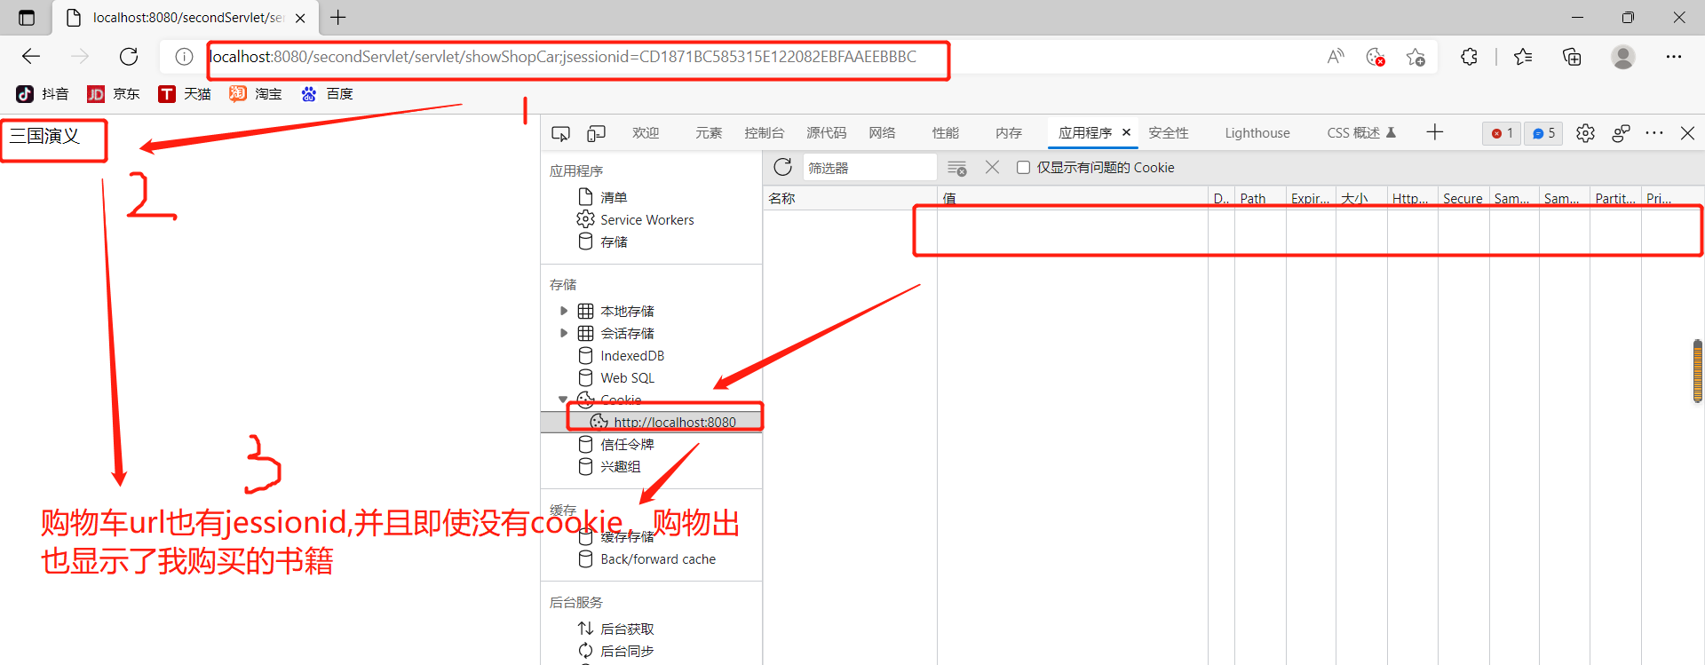The width and height of the screenshot is (1705, 665).
Task: Open DevTools customize menu dots
Action: point(1654,133)
